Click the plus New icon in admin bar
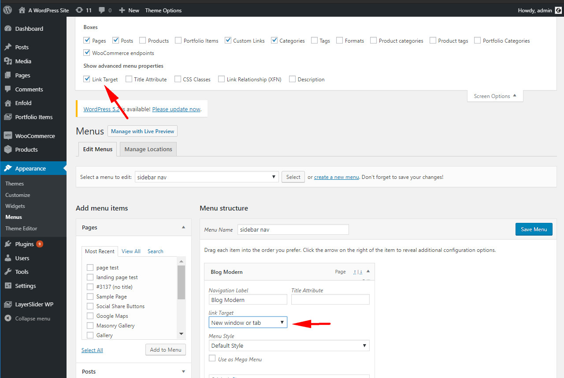This screenshot has width=564, height=378. [x=122, y=10]
